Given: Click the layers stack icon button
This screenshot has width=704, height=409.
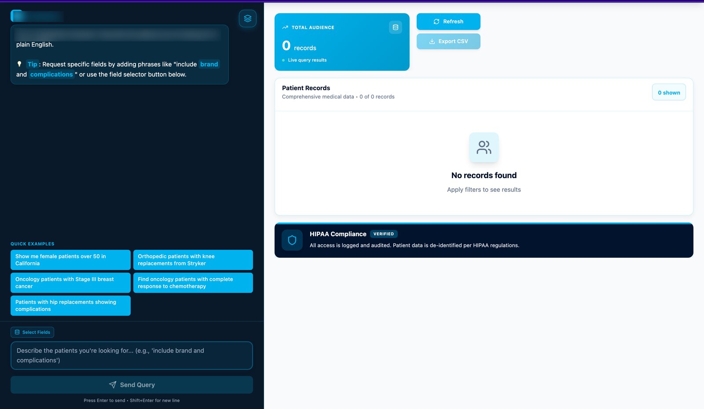Looking at the screenshot, I should coord(248,18).
